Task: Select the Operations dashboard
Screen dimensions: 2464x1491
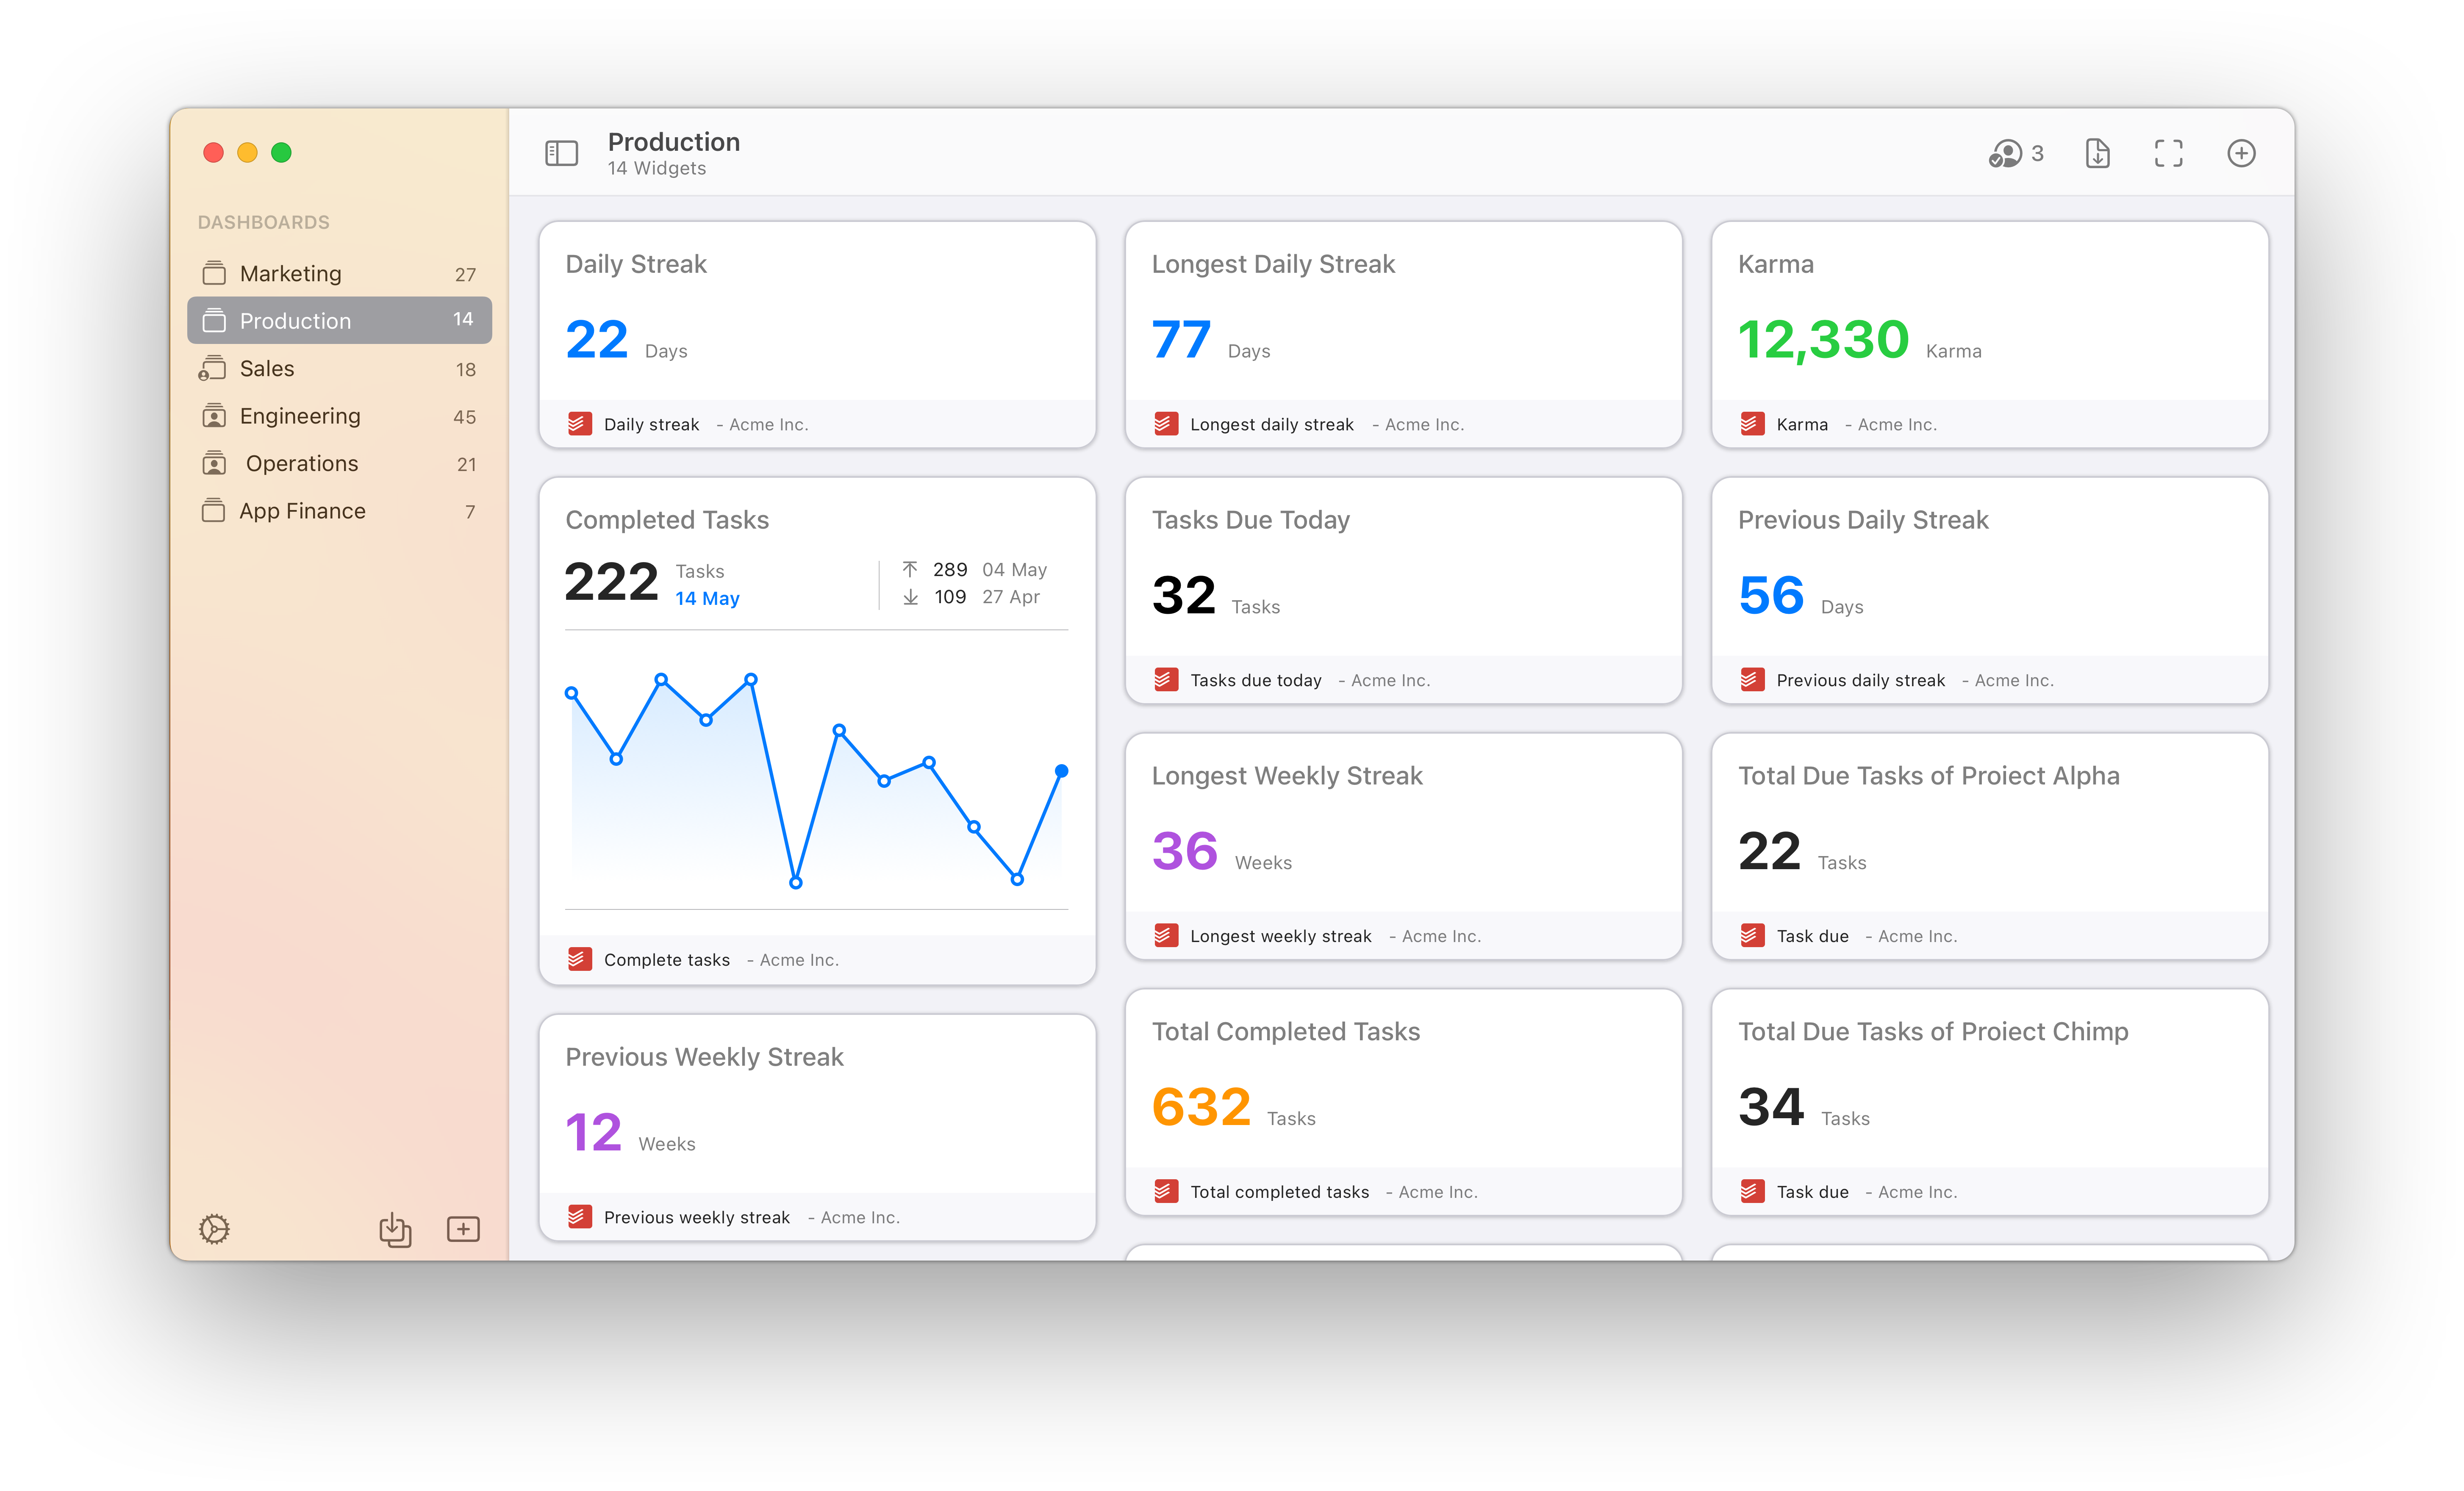Action: tap(302, 464)
